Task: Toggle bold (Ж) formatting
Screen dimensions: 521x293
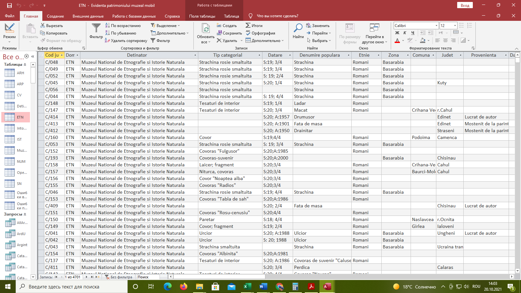Action: 397,33
